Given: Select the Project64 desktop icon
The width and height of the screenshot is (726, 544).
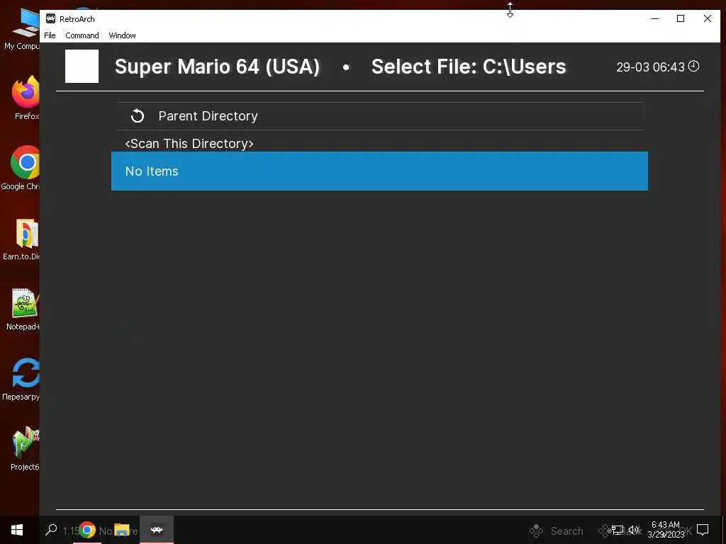Looking at the screenshot, I should (25, 448).
